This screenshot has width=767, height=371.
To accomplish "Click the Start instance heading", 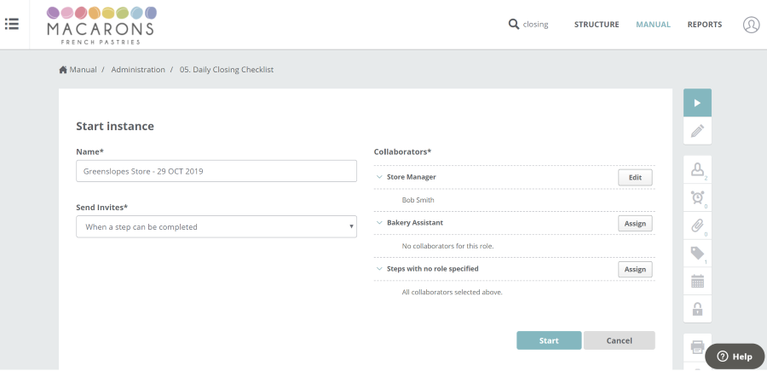I will [x=115, y=127].
